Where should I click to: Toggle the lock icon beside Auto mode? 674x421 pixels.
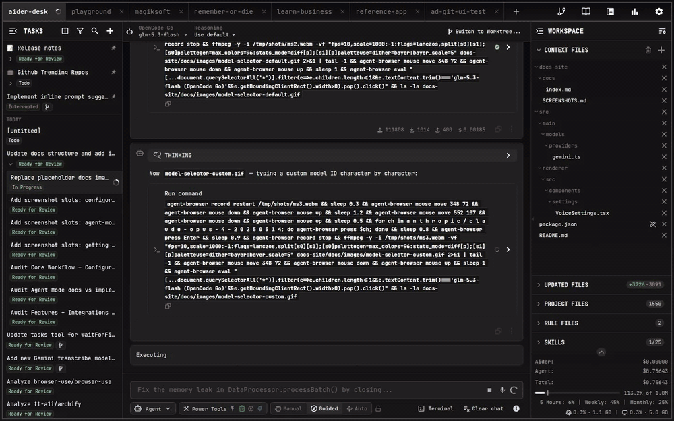coord(378,409)
